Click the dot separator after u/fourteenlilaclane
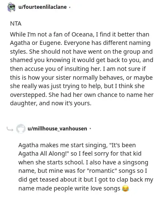The height and width of the screenshot is (203, 167). click(69, 7)
